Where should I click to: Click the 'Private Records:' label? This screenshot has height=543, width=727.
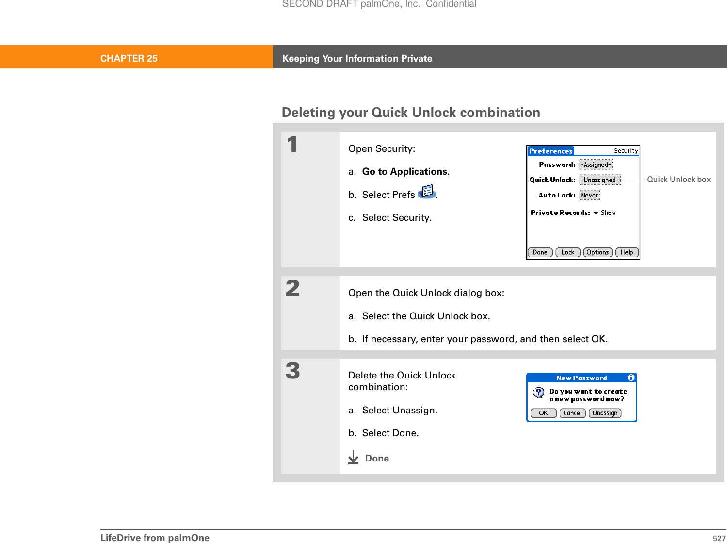click(560, 213)
